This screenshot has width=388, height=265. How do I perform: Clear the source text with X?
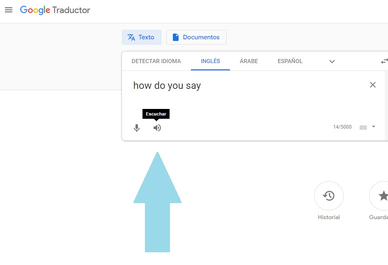point(373,85)
